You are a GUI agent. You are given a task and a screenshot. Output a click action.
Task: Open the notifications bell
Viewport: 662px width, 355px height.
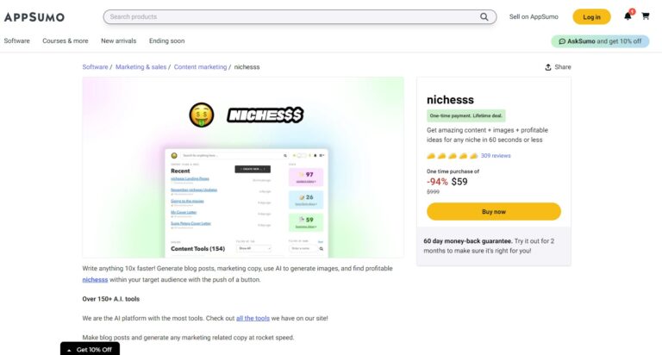point(627,16)
